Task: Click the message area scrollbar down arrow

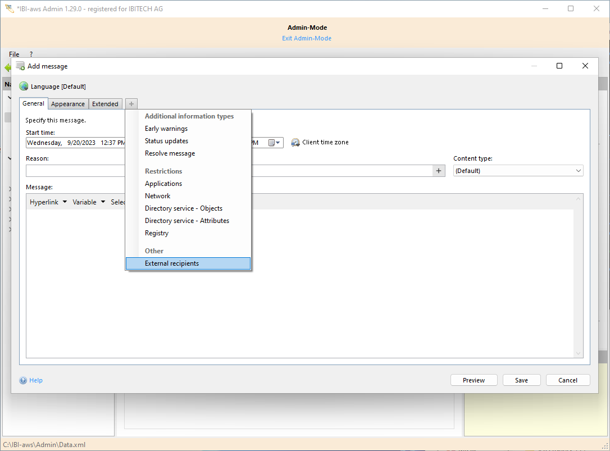Action: pos(578,353)
